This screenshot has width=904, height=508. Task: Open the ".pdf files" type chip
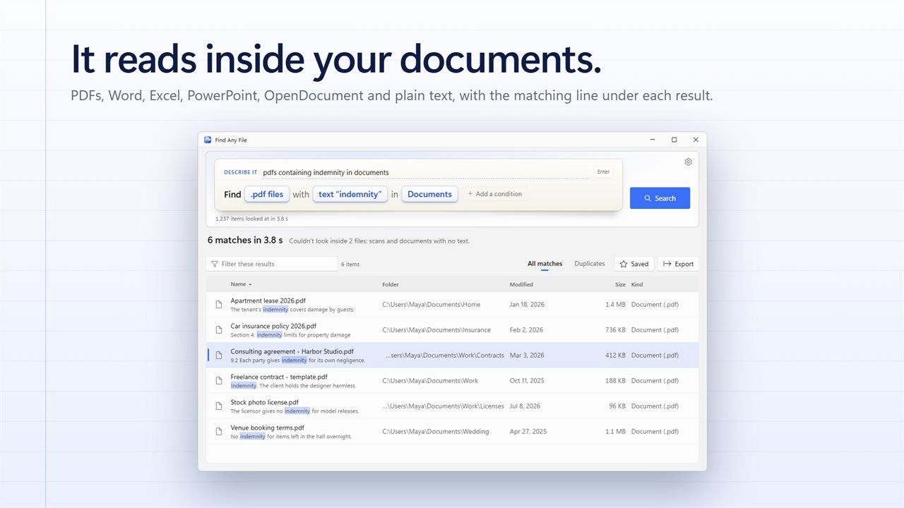tap(267, 194)
